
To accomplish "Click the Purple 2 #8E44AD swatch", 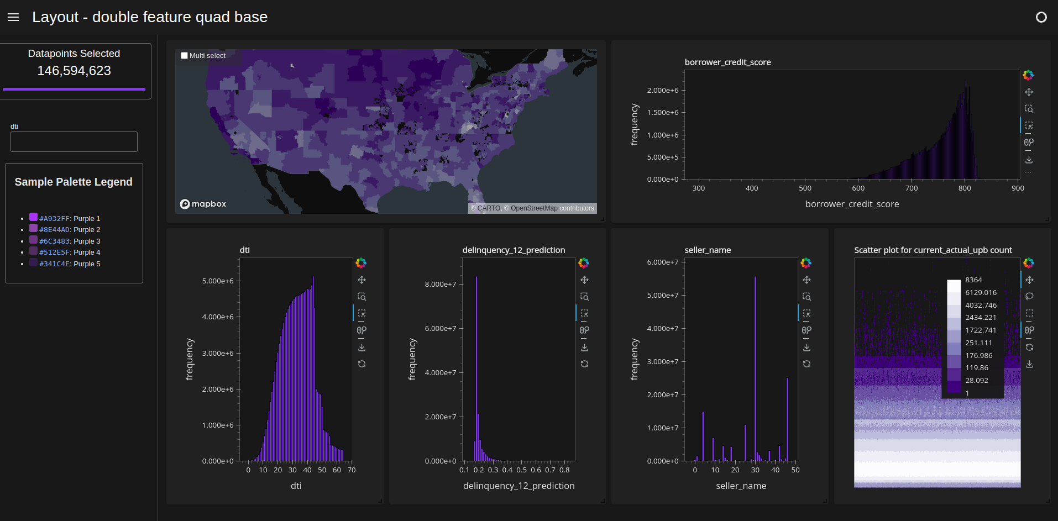I will 33,228.
